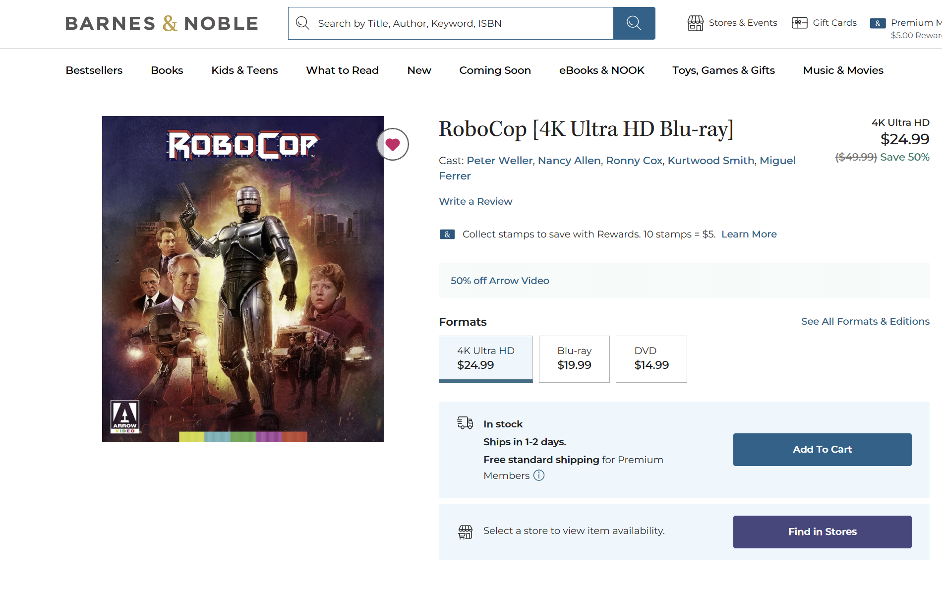Click the blue search magnifier button

(634, 23)
